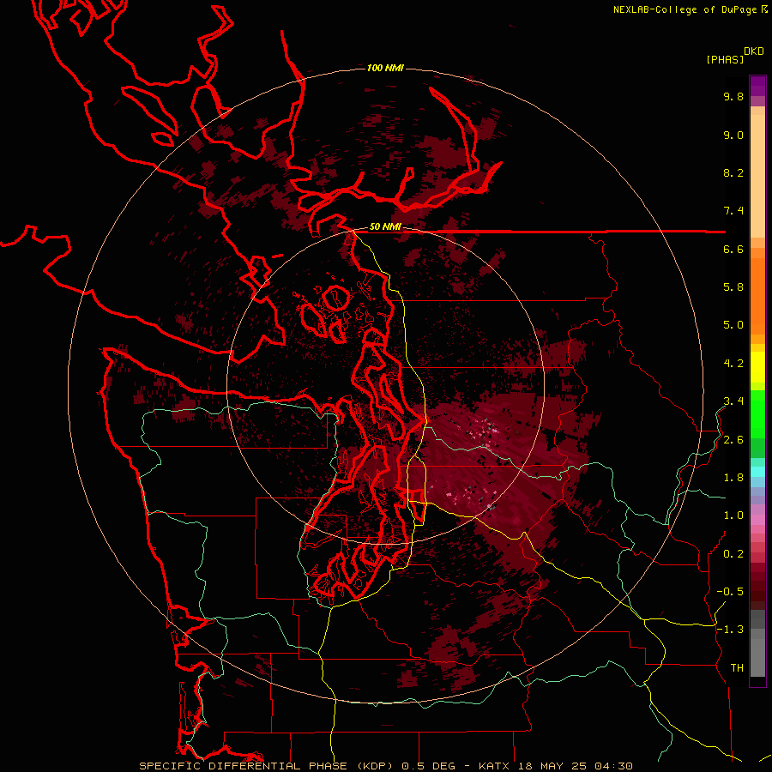Screen dimensions: 772x772
Task: Click the 5.0 value on the legend
Action: 733,325
